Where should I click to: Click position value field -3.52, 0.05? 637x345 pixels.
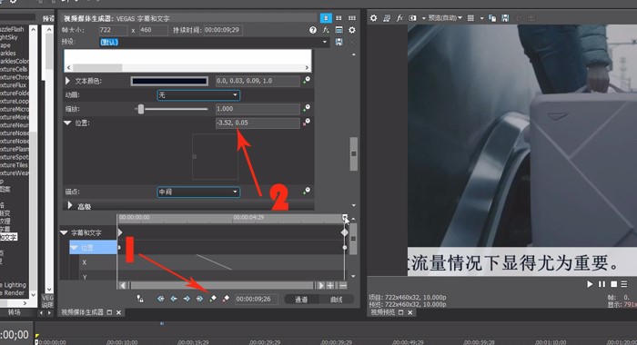click(258, 123)
